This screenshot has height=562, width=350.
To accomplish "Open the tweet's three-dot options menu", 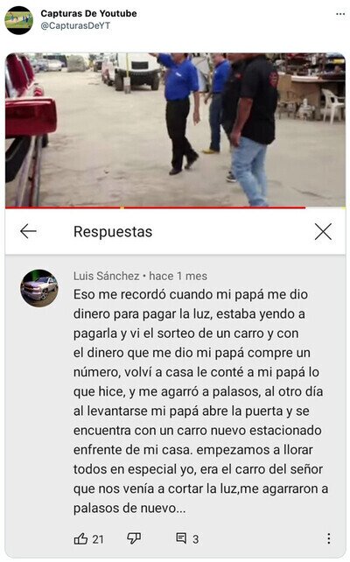I will [x=340, y=14].
